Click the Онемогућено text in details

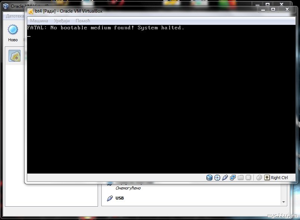128,188
